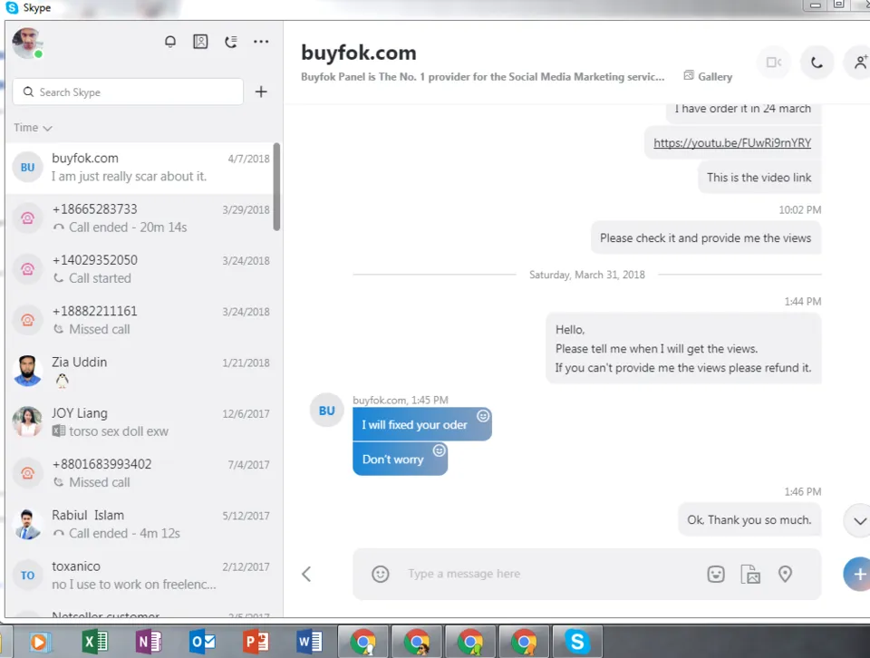Open the +18665283733 call entry

click(140, 218)
